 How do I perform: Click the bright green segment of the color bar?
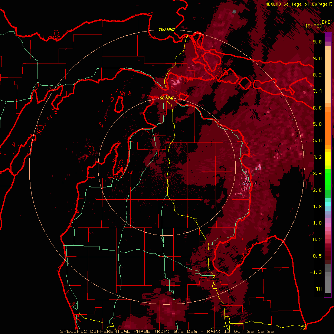pos(328,179)
